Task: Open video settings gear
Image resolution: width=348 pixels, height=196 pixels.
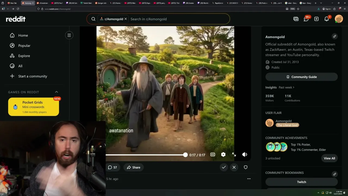Action: tap(223, 154)
